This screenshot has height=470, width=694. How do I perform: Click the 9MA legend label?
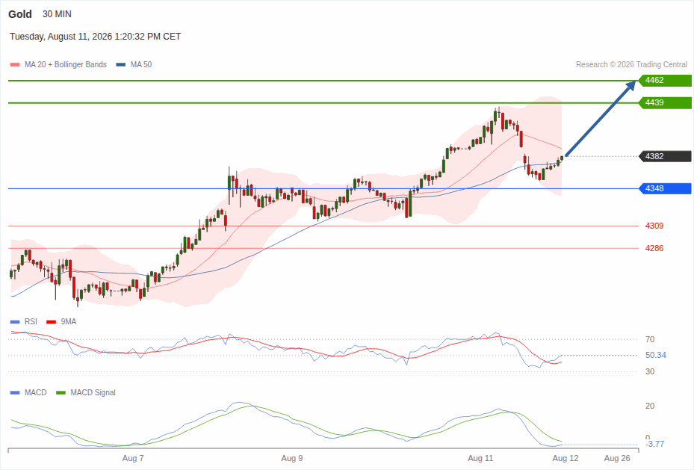69,322
